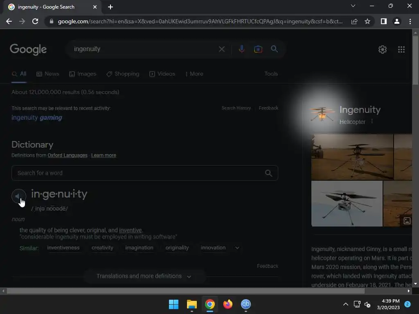Screen dimensions: 419x314
Task: Open the Google apps grid
Action: click(401, 49)
